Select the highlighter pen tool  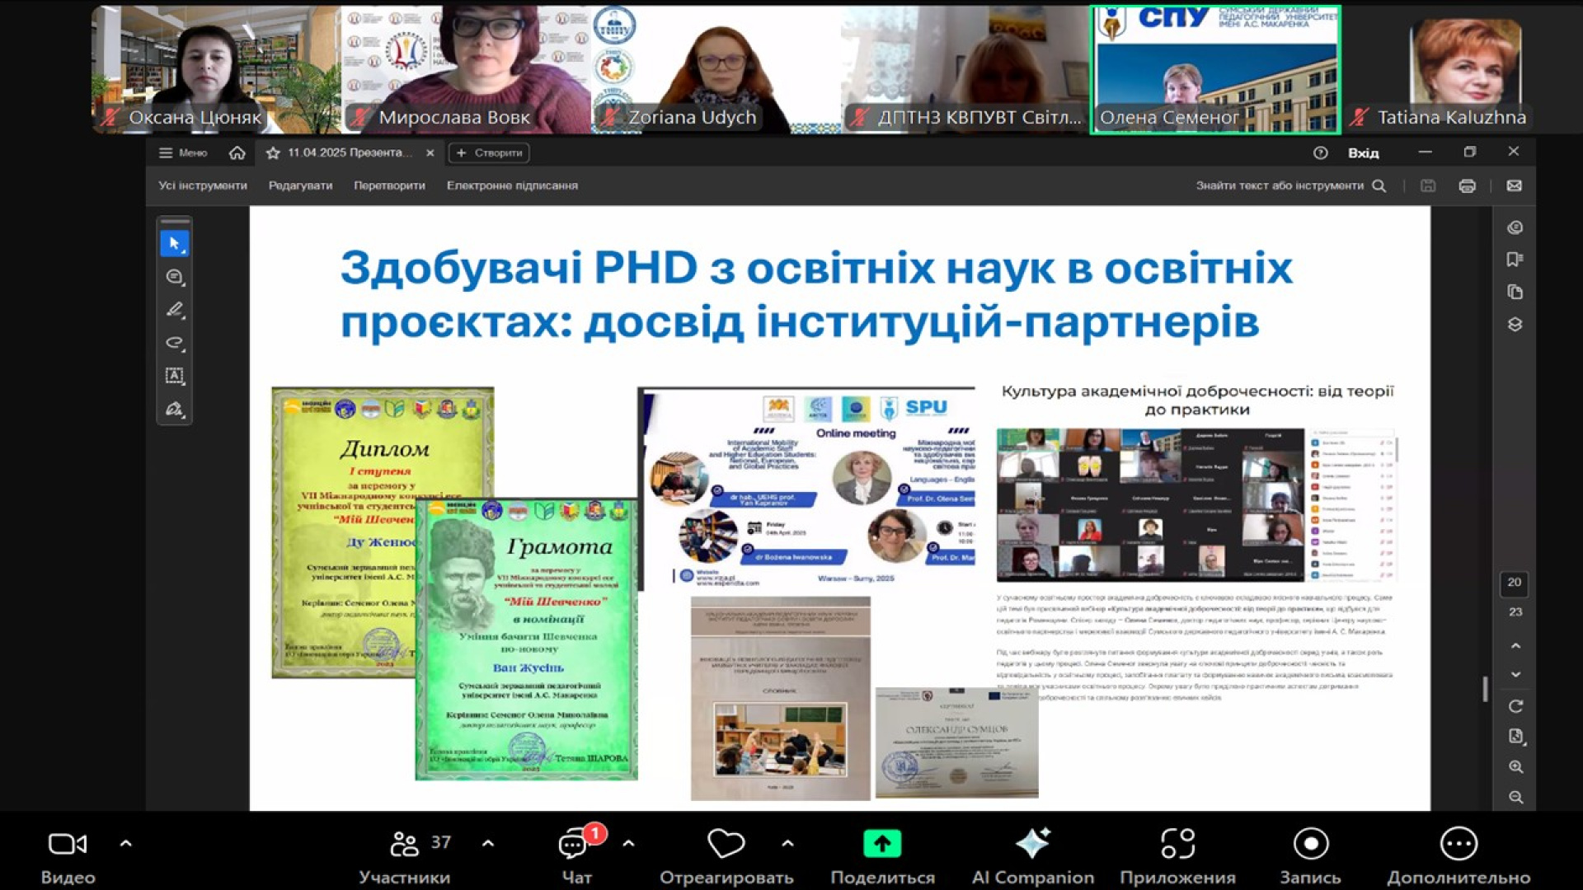click(x=174, y=310)
